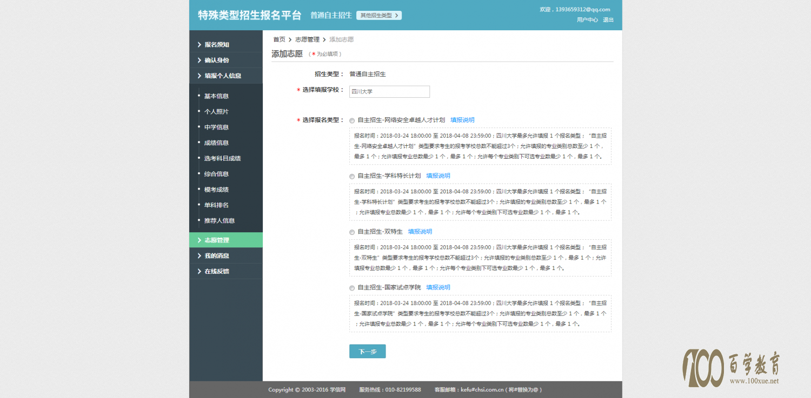
Task: Click label text 自主招生-双特生
Action: click(x=380, y=232)
